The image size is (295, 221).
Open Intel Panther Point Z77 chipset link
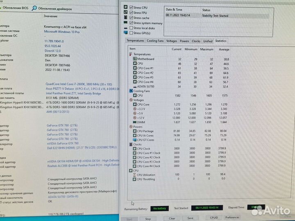[x=74, y=93]
